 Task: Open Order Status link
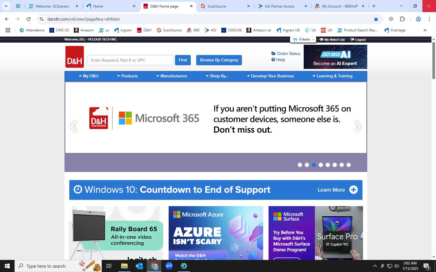[x=286, y=53]
